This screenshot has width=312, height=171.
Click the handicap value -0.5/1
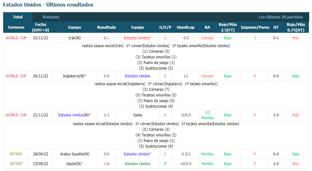coord(186,154)
